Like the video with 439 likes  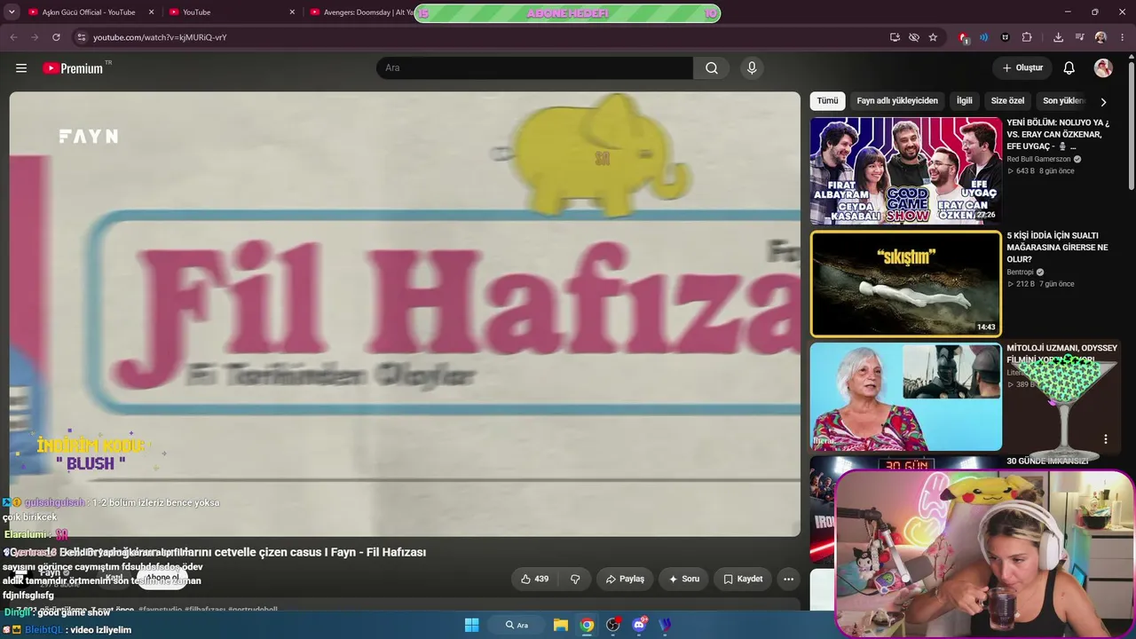[x=534, y=579]
